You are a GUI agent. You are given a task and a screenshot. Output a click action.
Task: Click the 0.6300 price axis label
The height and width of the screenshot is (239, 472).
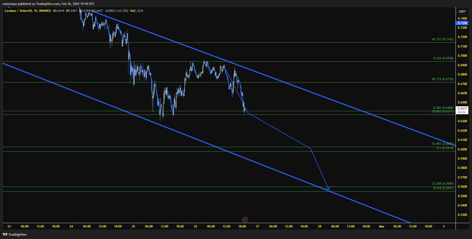tap(462, 121)
